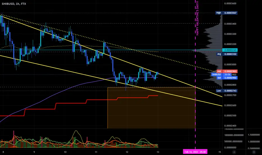Click the 0.00002700 price axis value

(230, 95)
